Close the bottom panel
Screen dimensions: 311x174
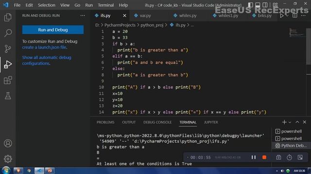305,122
